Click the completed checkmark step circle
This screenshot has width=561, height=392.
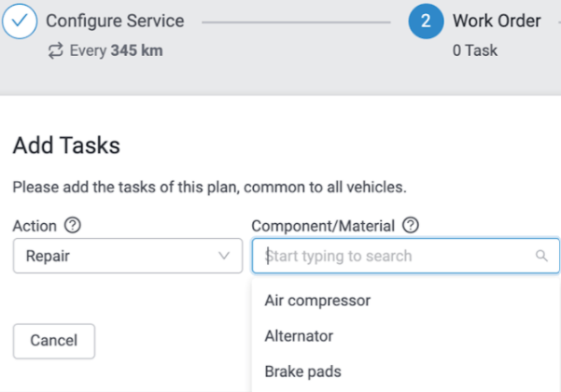tap(20, 21)
